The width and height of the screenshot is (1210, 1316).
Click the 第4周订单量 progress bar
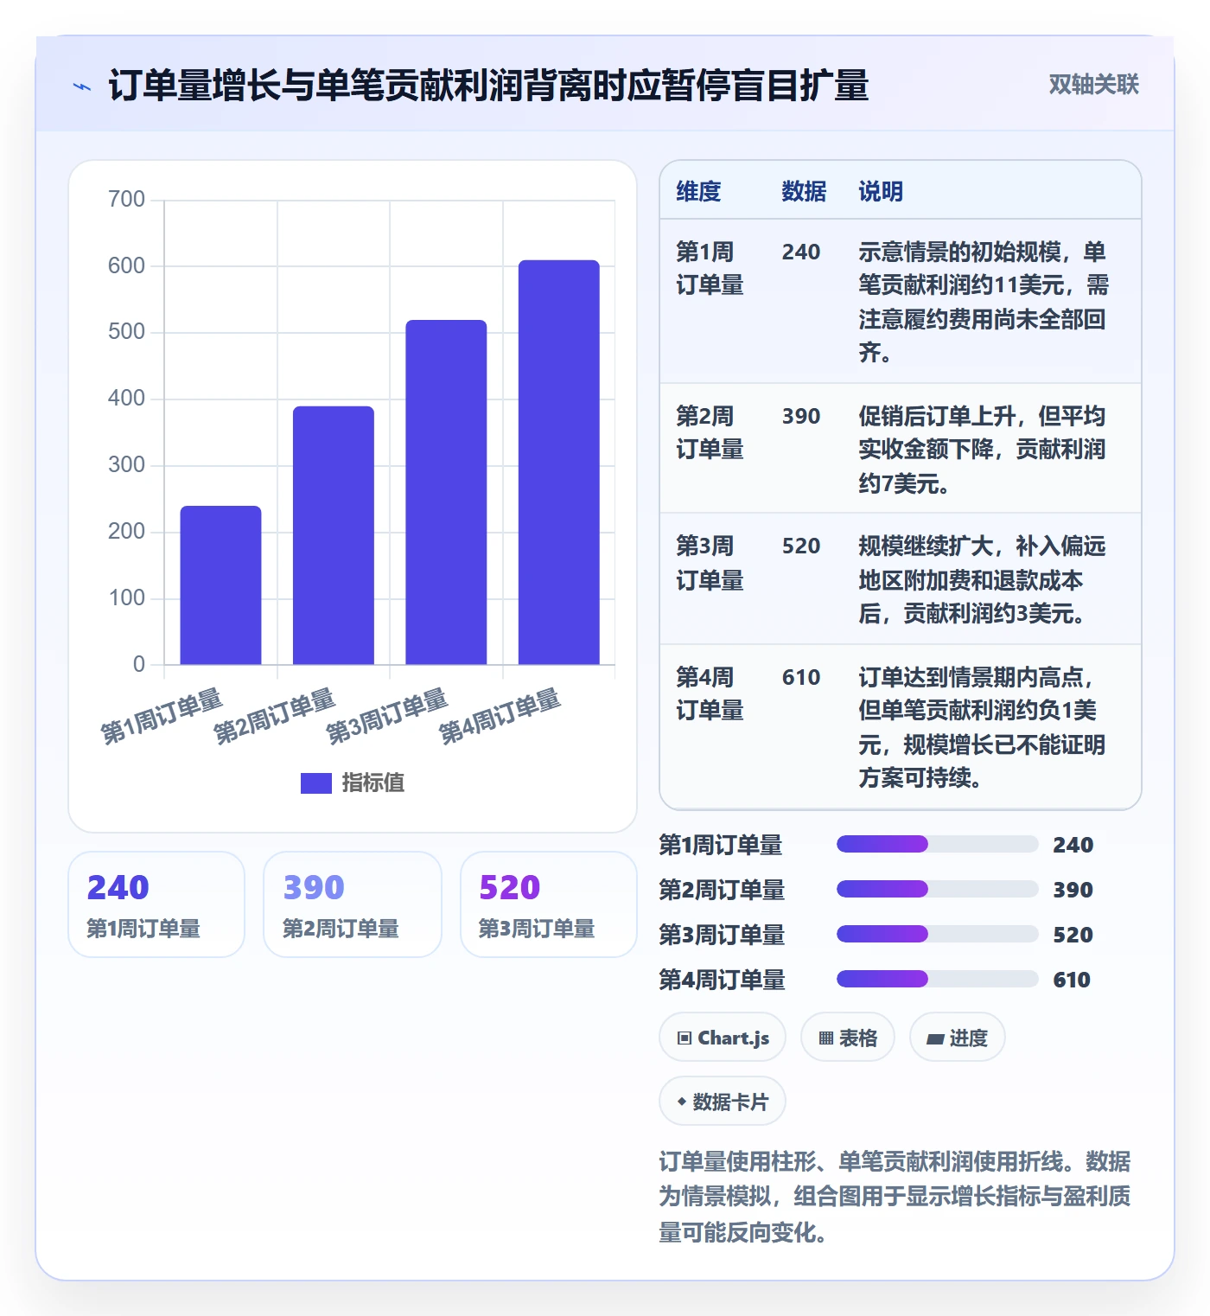[937, 979]
